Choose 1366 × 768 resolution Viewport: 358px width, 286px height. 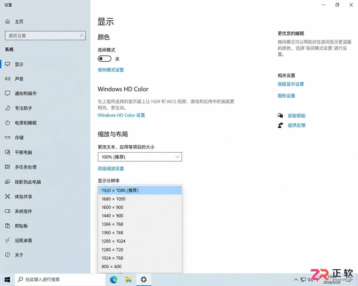click(140, 224)
